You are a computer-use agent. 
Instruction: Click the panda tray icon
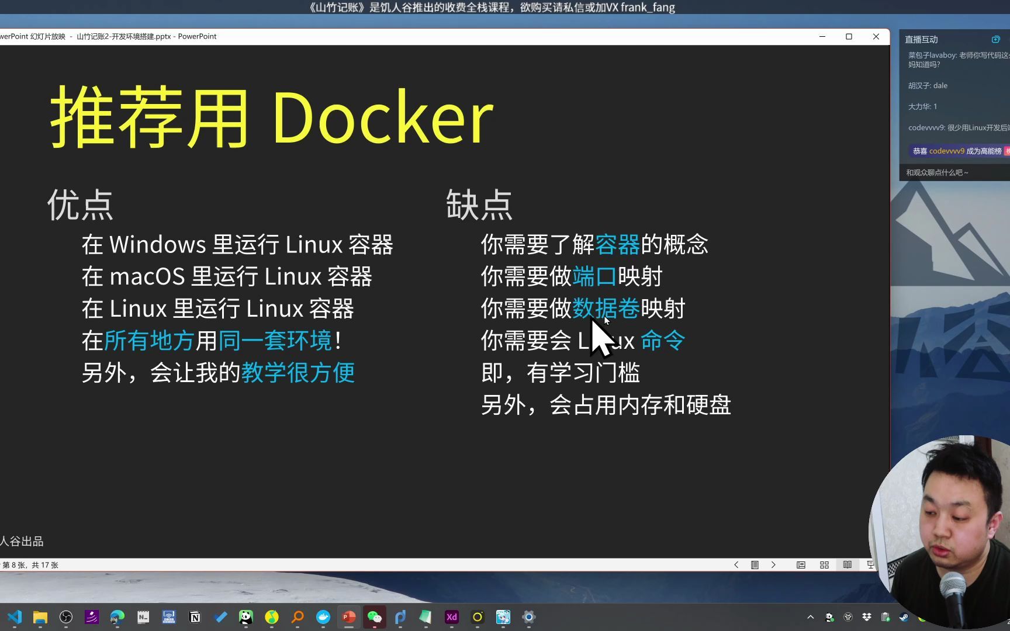(x=829, y=617)
